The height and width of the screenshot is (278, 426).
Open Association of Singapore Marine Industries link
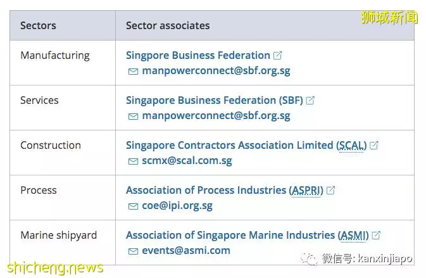coord(247,236)
